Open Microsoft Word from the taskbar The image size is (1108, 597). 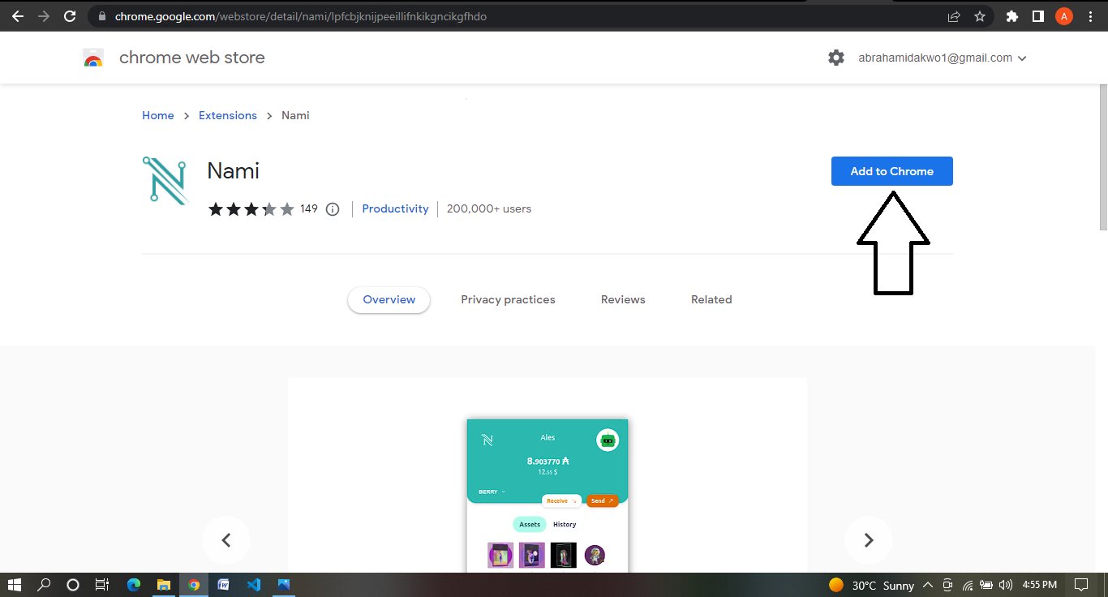pos(224,585)
